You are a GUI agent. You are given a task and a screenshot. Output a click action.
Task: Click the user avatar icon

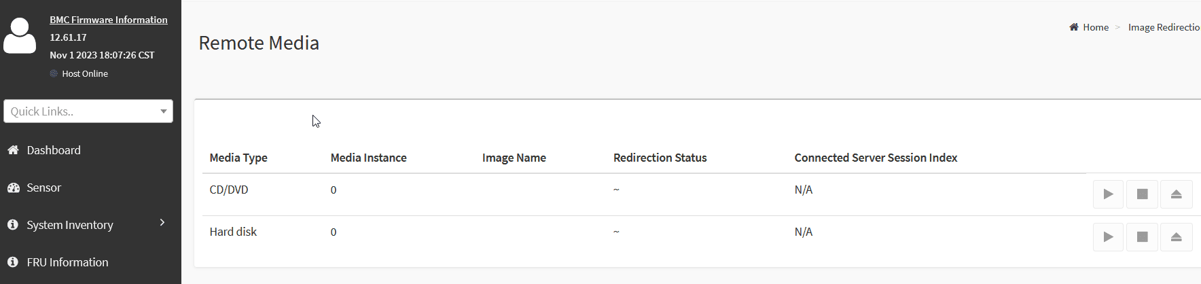pos(20,36)
